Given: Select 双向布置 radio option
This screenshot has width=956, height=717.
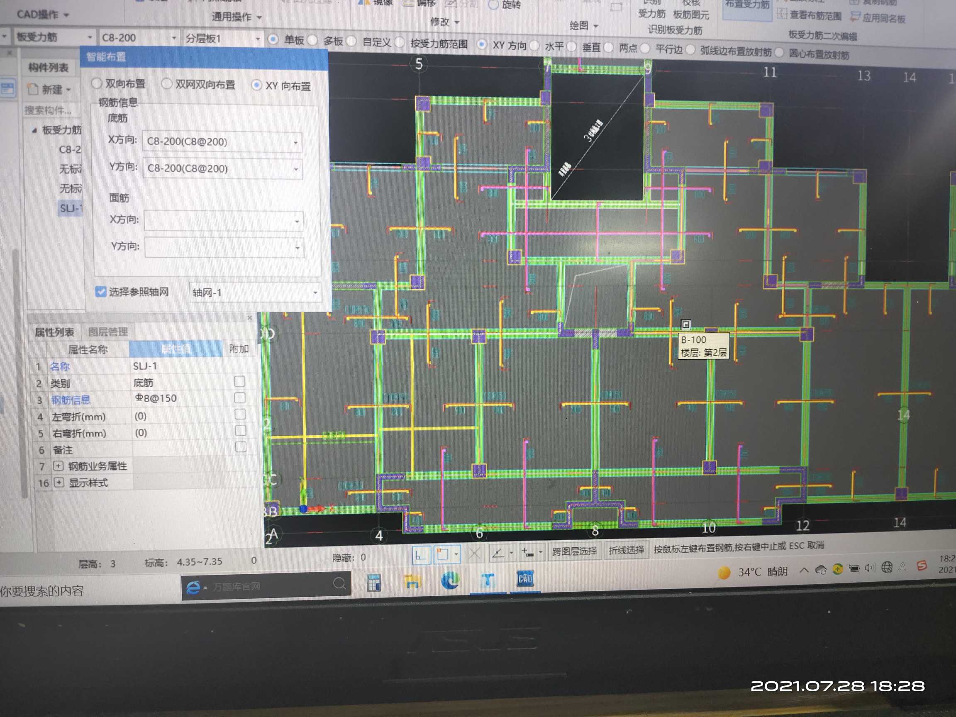Looking at the screenshot, I should click(x=97, y=83).
